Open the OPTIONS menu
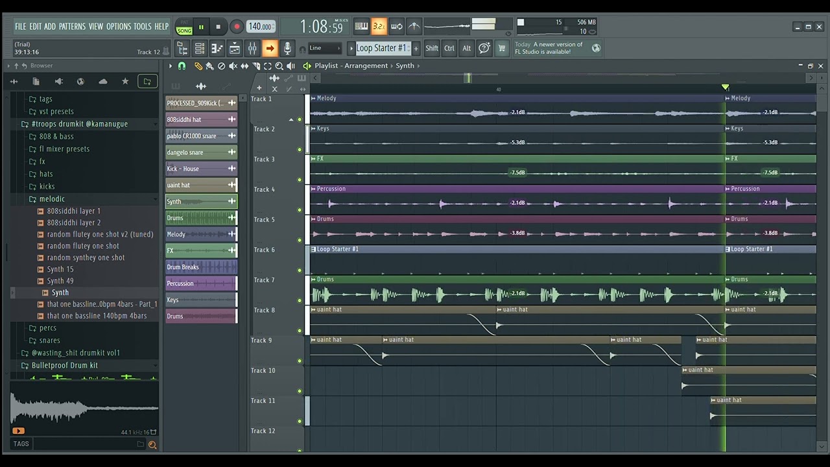 click(119, 27)
